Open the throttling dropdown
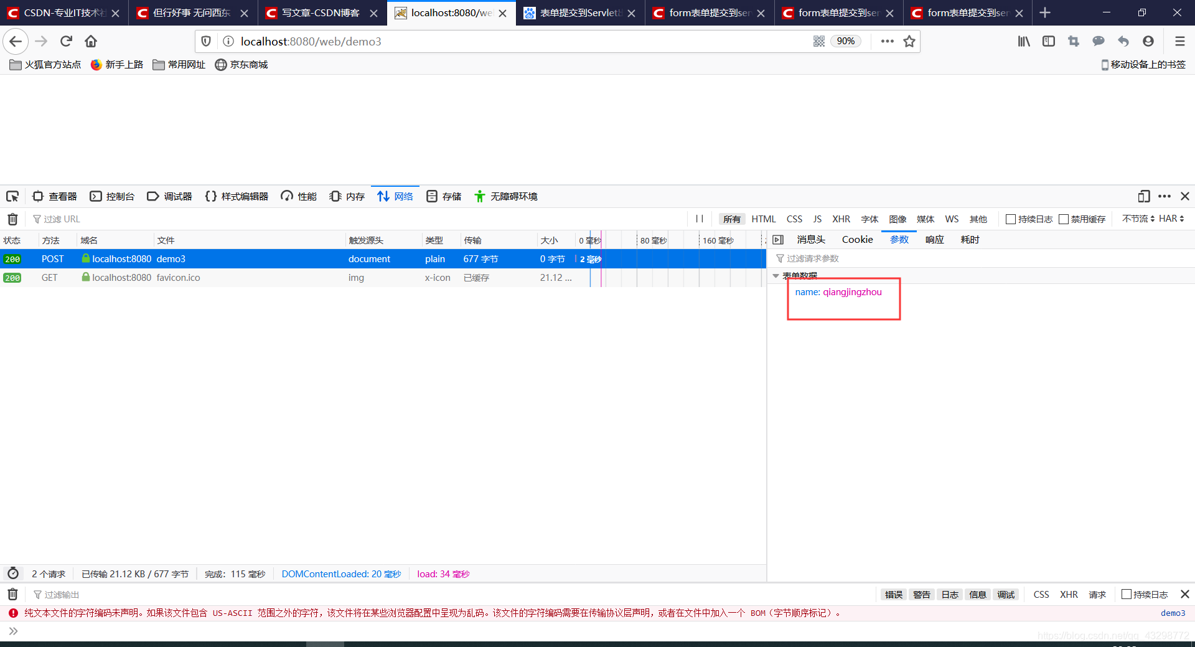 pos(1138,219)
